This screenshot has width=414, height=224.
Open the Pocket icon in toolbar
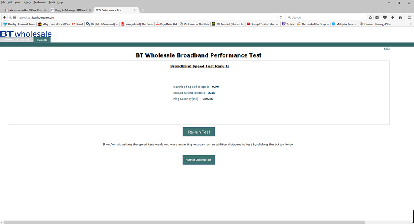pos(385,17)
